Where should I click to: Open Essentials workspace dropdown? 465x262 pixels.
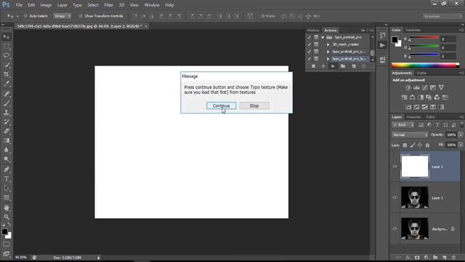[x=442, y=16]
